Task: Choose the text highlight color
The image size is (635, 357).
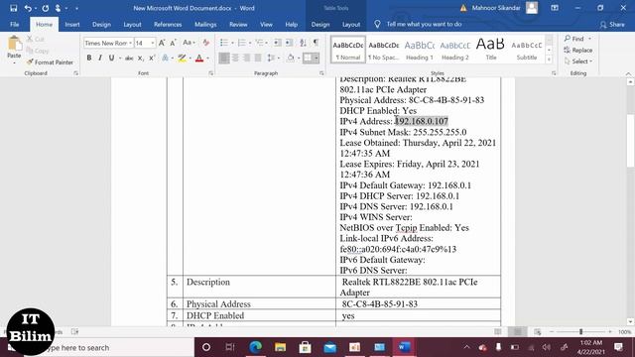Action: [182, 59]
